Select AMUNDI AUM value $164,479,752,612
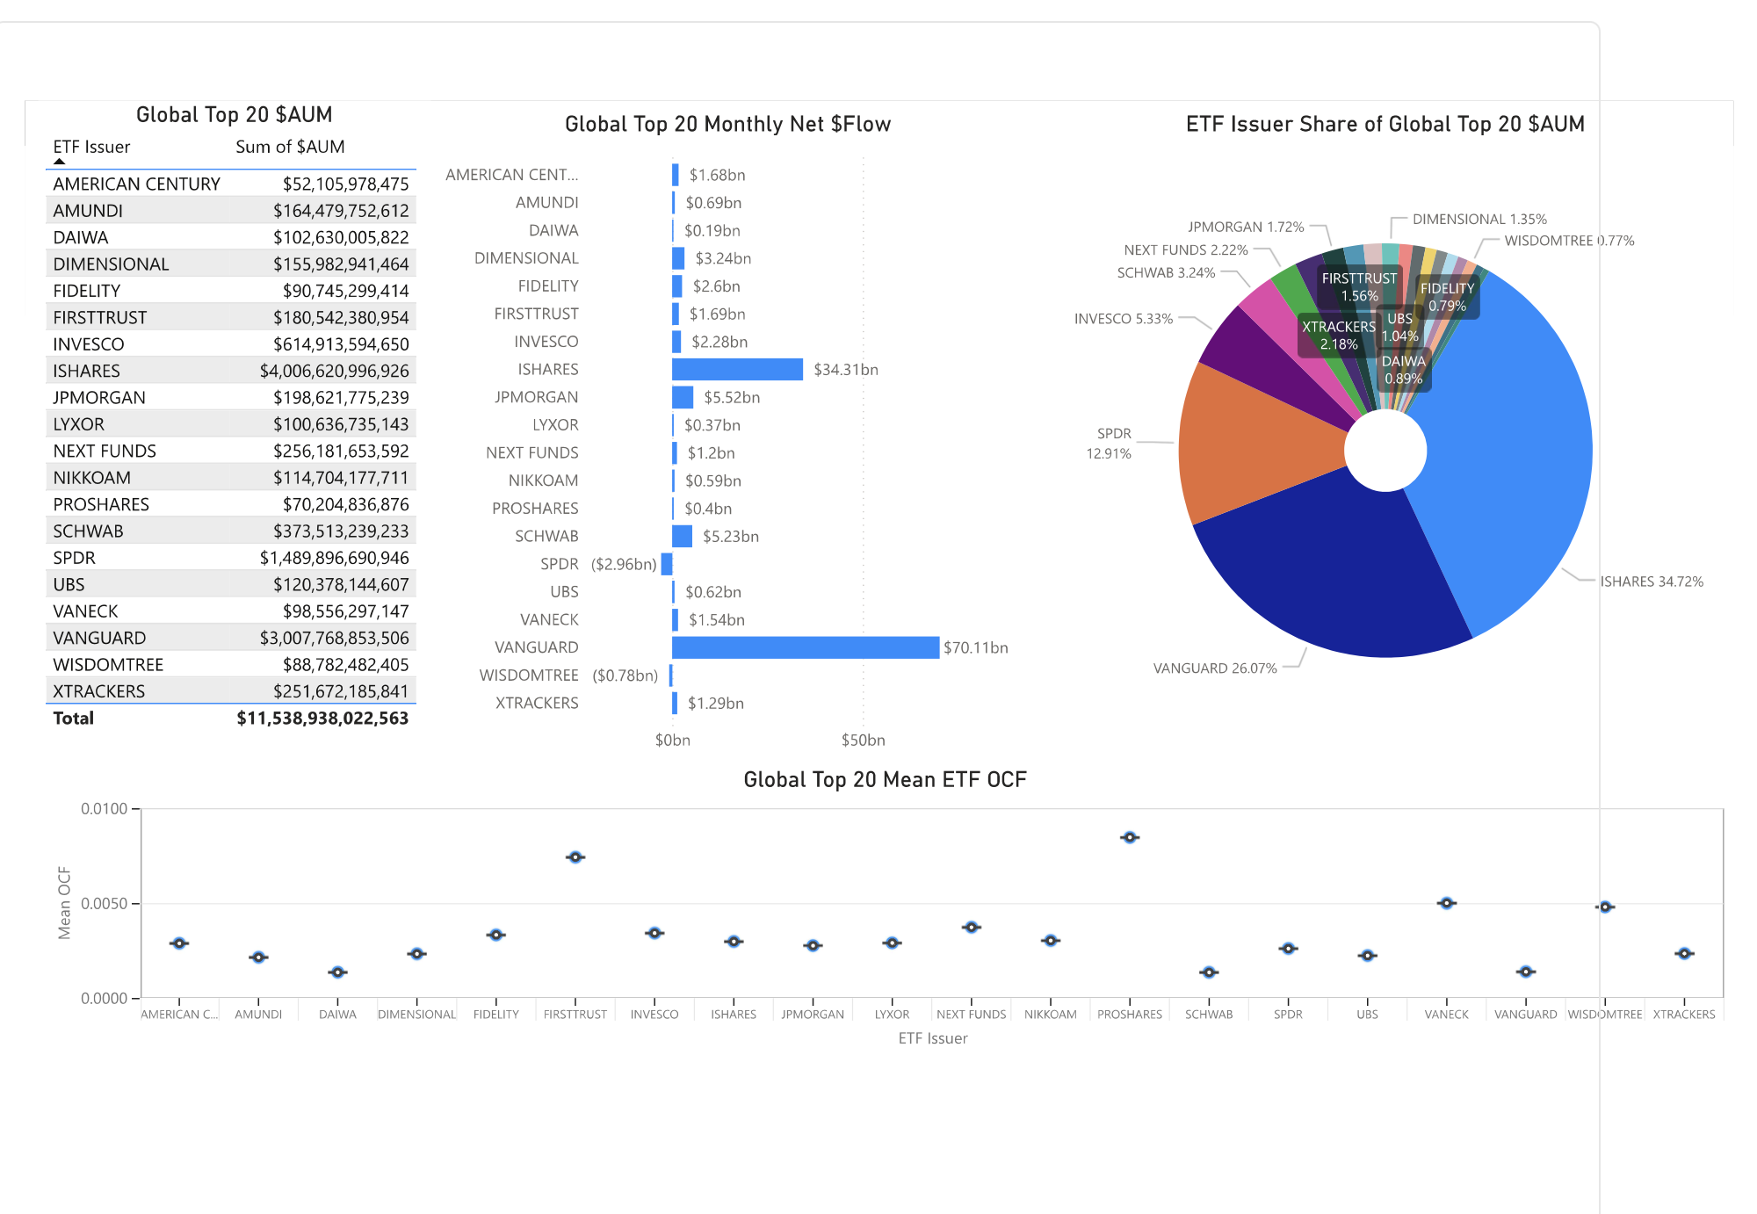Image resolution: width=1757 pixels, height=1214 pixels. pyautogui.click(x=341, y=211)
